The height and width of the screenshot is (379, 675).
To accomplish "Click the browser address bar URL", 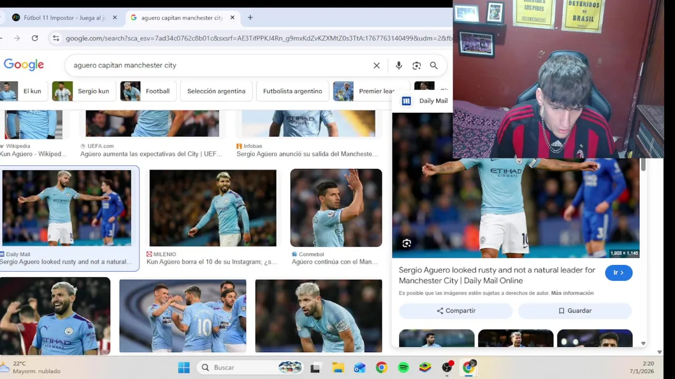I will pyautogui.click(x=258, y=38).
